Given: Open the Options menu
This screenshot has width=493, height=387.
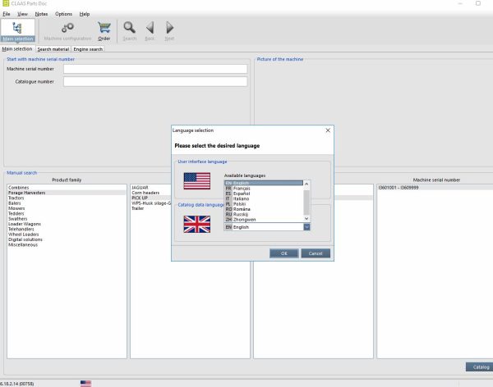Looking at the screenshot, I should [x=63, y=14].
